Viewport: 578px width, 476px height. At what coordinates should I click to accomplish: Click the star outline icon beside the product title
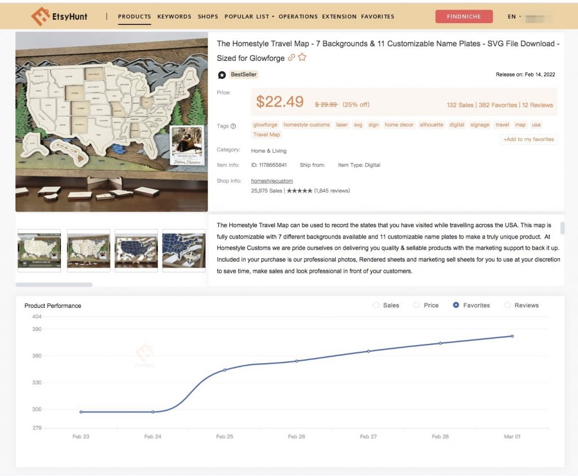coord(301,57)
